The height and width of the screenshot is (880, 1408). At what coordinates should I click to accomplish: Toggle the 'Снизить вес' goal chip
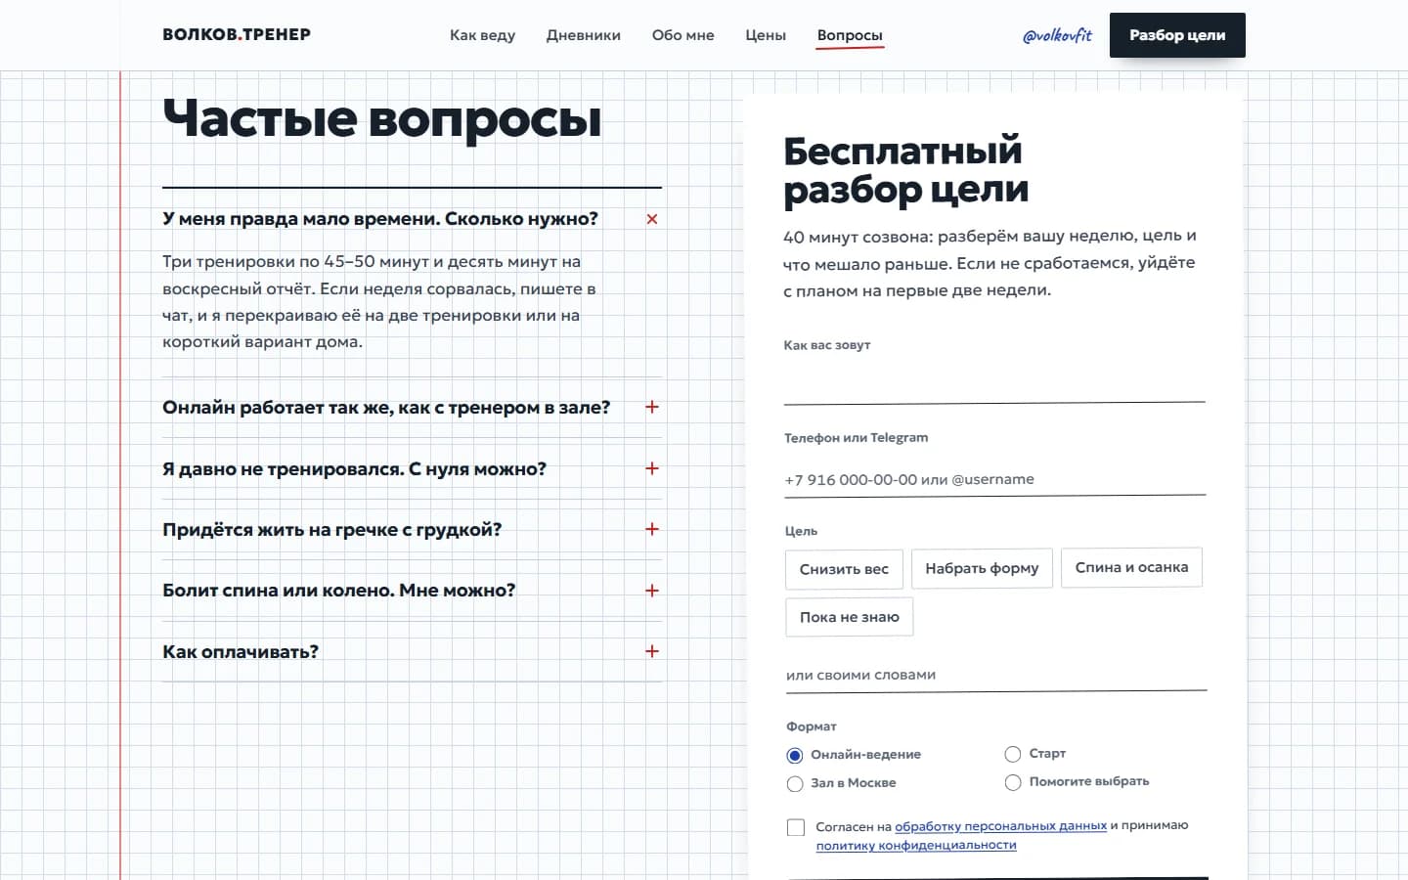tap(844, 569)
